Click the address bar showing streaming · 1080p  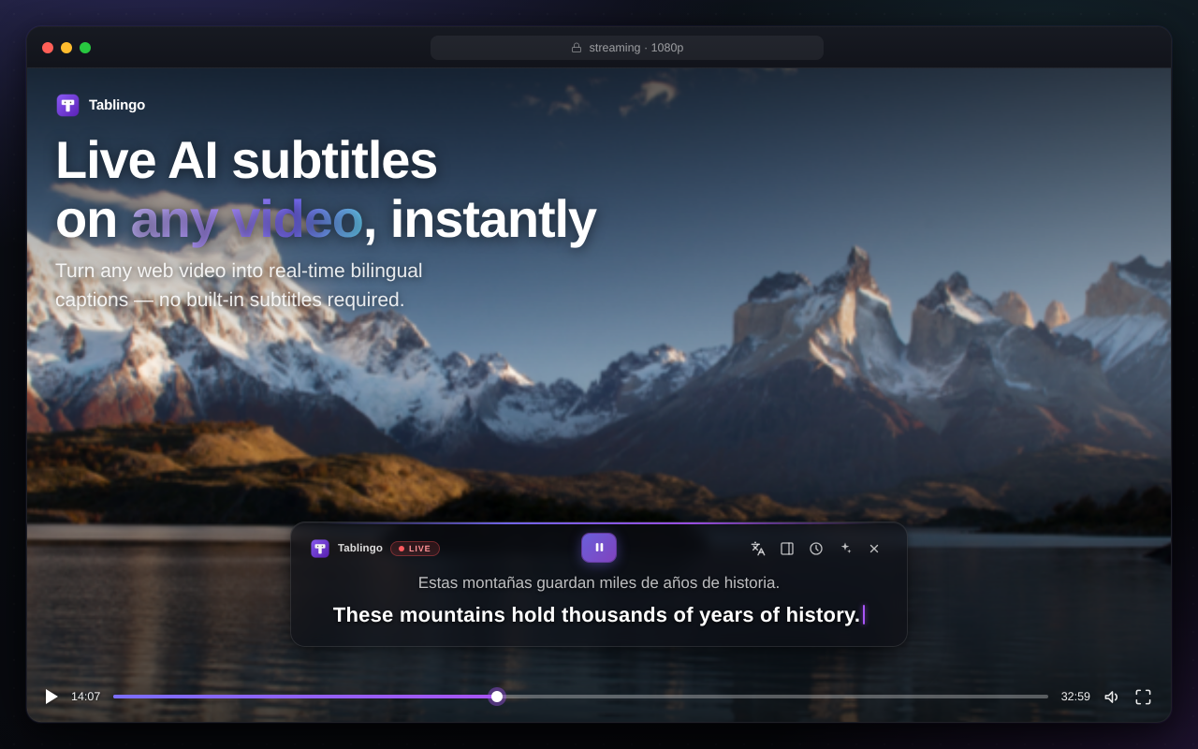(x=627, y=48)
